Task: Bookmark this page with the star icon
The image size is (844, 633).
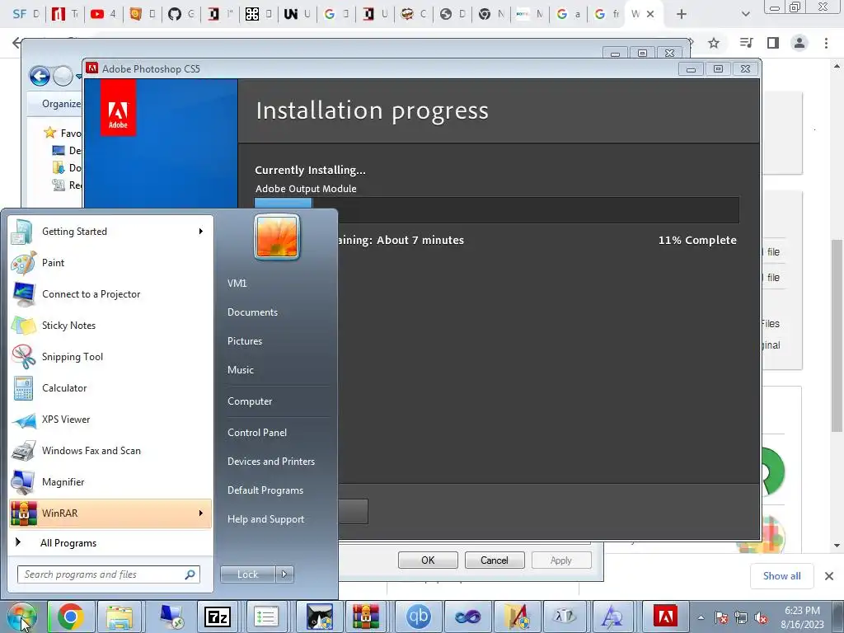Action: [714, 43]
